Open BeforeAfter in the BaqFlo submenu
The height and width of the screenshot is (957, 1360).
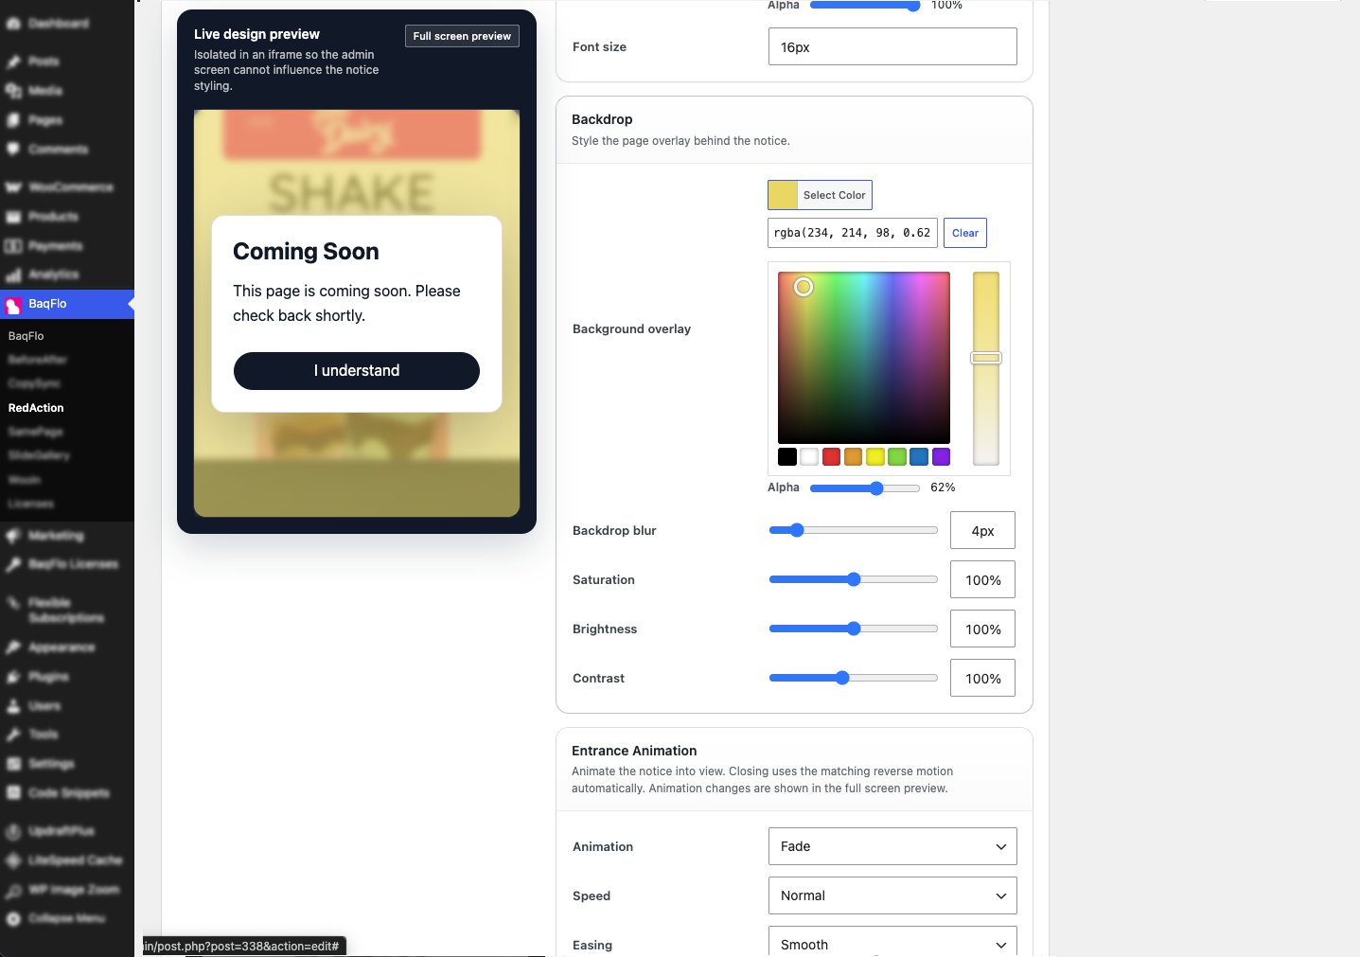click(38, 360)
